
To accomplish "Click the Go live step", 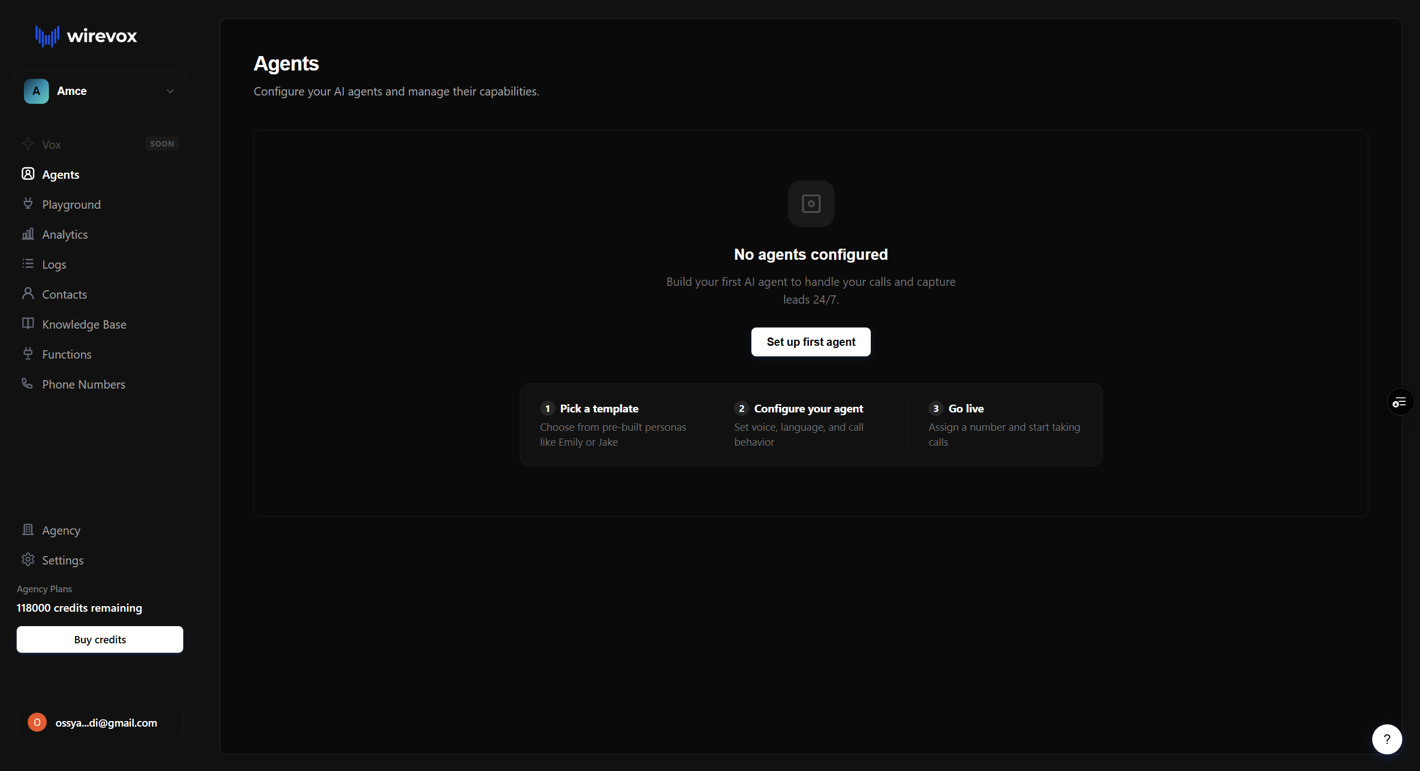I will click(x=1005, y=425).
